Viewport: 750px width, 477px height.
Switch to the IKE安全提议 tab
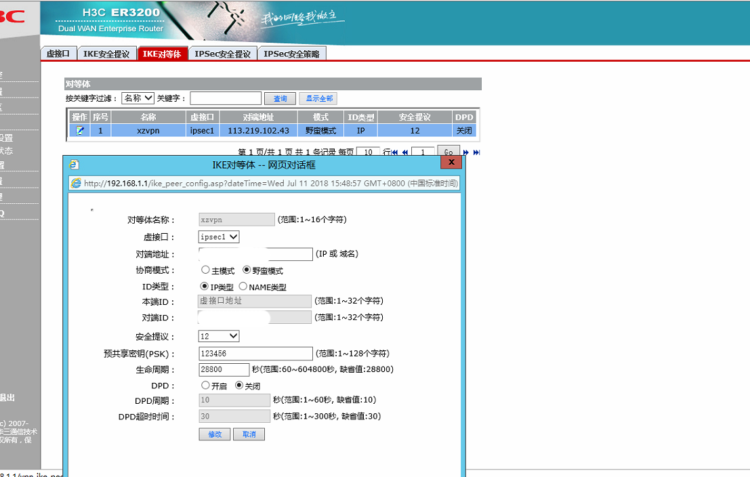pyautogui.click(x=106, y=54)
